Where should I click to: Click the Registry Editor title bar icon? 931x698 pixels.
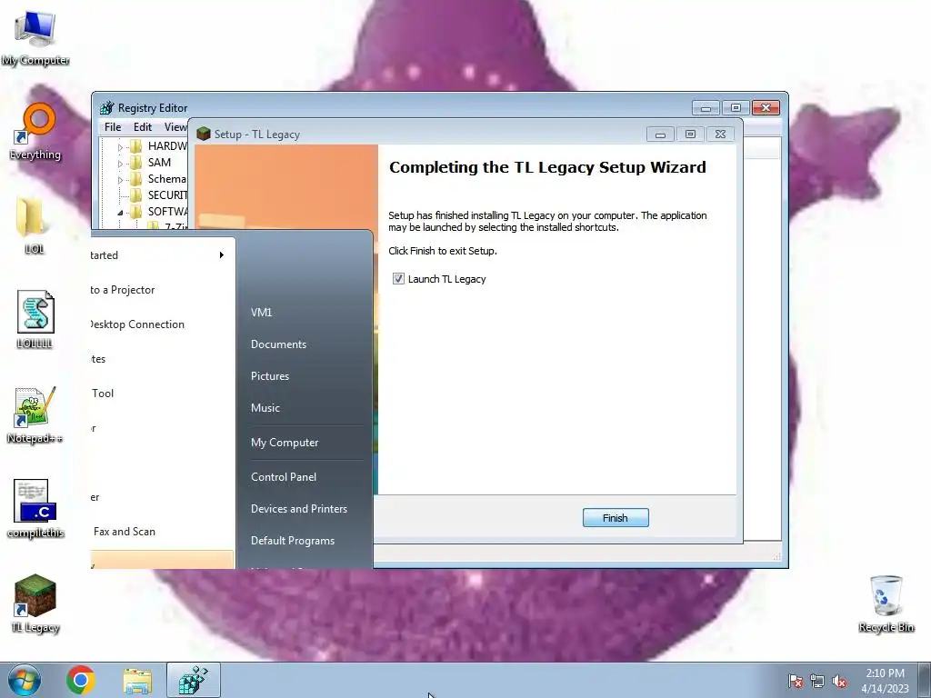click(107, 108)
